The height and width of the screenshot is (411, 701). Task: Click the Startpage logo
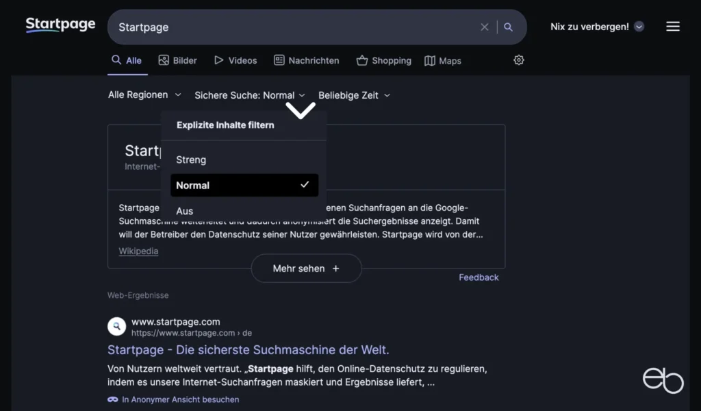(x=60, y=25)
